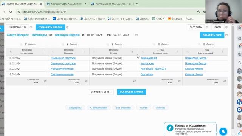Open the Кабинет разработчика bookmark
The image size is (242, 136).
(37, 19)
